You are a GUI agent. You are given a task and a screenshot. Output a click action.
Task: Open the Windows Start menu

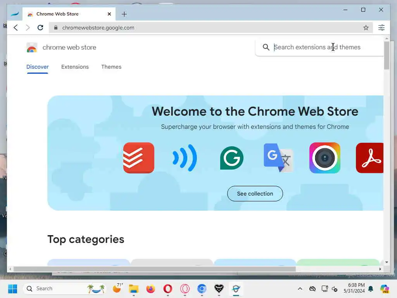[x=12, y=289]
